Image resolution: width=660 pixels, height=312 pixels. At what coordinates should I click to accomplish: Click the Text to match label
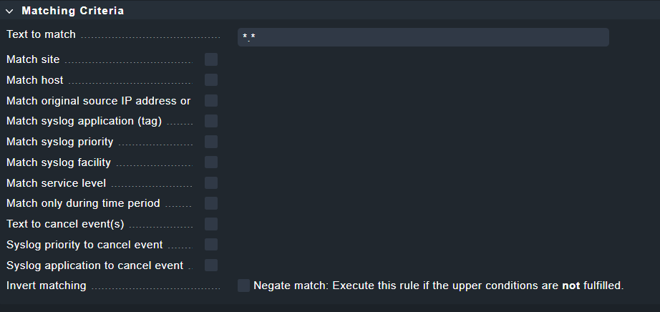(x=41, y=34)
